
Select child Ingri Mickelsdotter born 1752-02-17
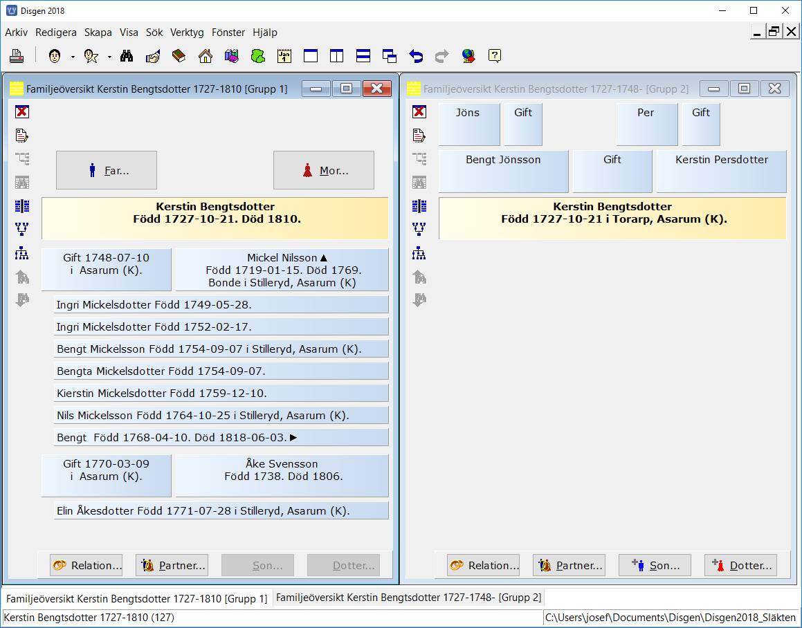point(221,326)
